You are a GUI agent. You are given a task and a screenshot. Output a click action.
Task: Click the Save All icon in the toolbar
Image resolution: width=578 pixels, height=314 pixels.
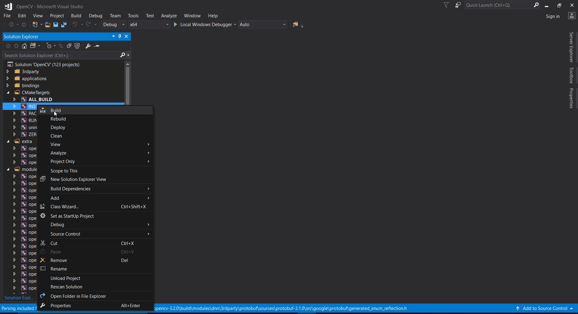(64, 25)
